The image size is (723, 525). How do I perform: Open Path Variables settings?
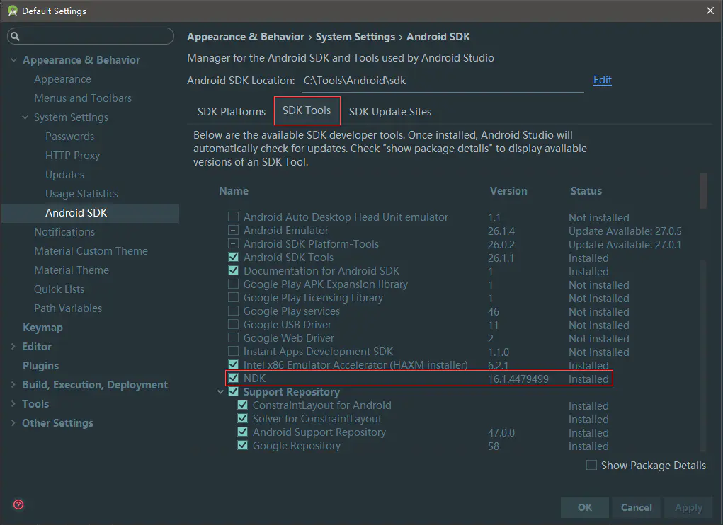point(68,308)
